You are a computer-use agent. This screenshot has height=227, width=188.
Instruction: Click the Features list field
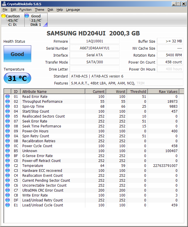[x=126, y=83]
